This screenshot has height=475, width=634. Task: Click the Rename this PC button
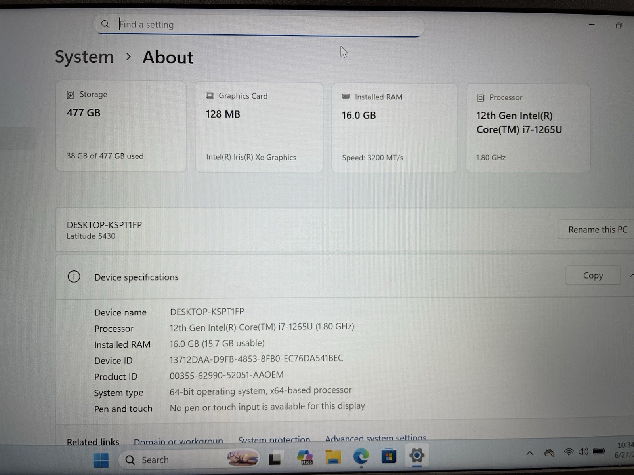click(x=598, y=230)
